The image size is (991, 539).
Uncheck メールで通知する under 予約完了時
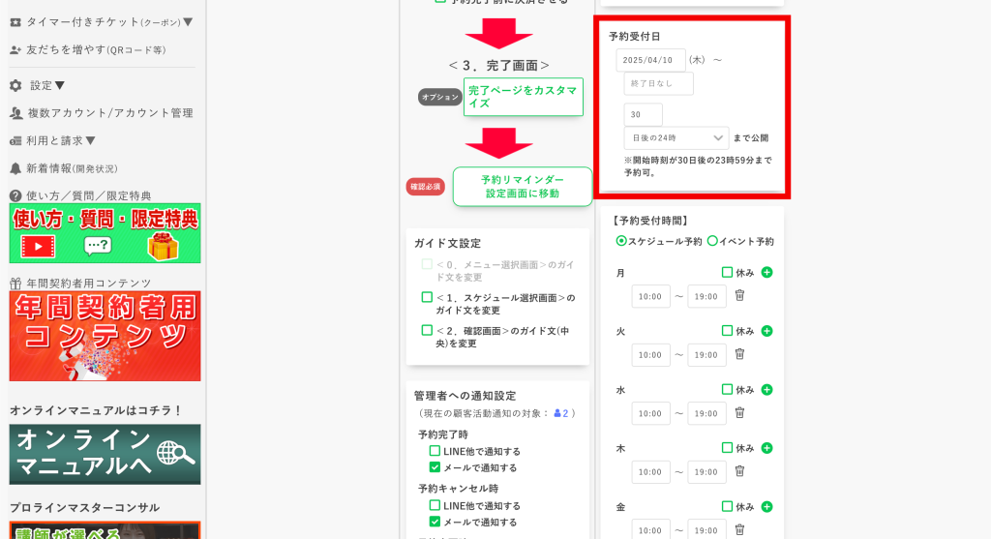click(435, 467)
